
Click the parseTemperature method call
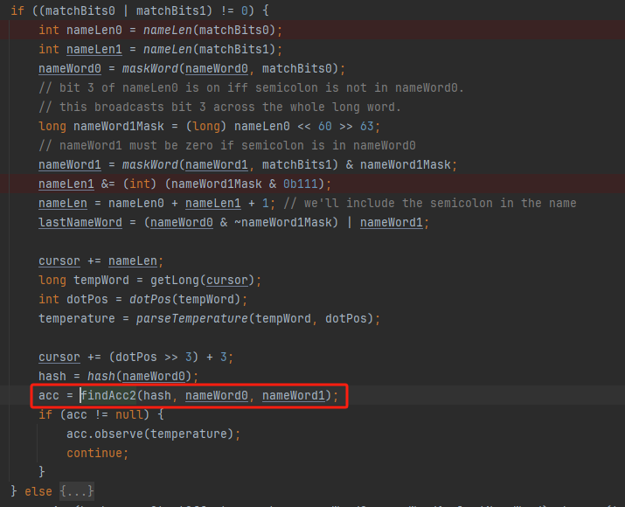[191, 318]
